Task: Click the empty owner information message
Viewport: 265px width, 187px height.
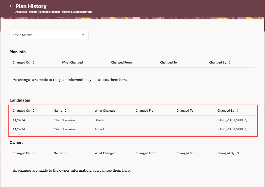Action: click(72, 170)
